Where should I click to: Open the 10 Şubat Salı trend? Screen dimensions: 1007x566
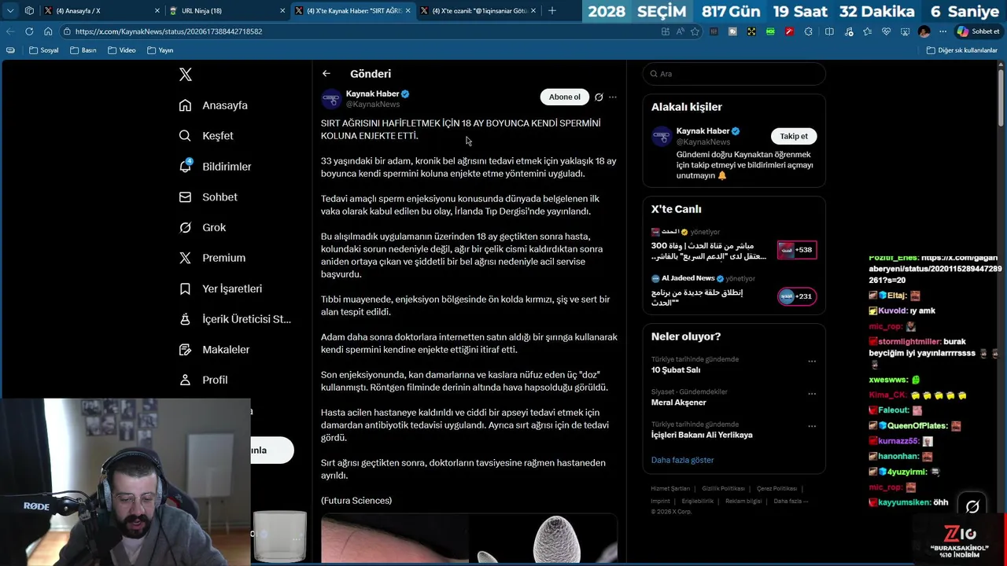(x=676, y=370)
